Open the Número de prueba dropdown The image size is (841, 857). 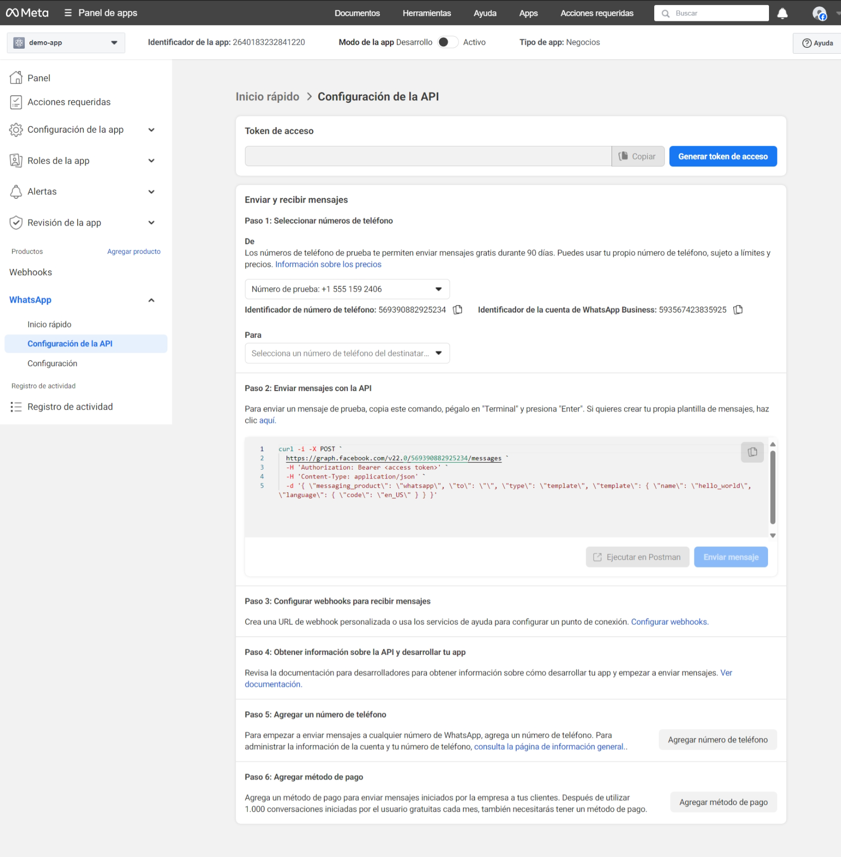(347, 289)
